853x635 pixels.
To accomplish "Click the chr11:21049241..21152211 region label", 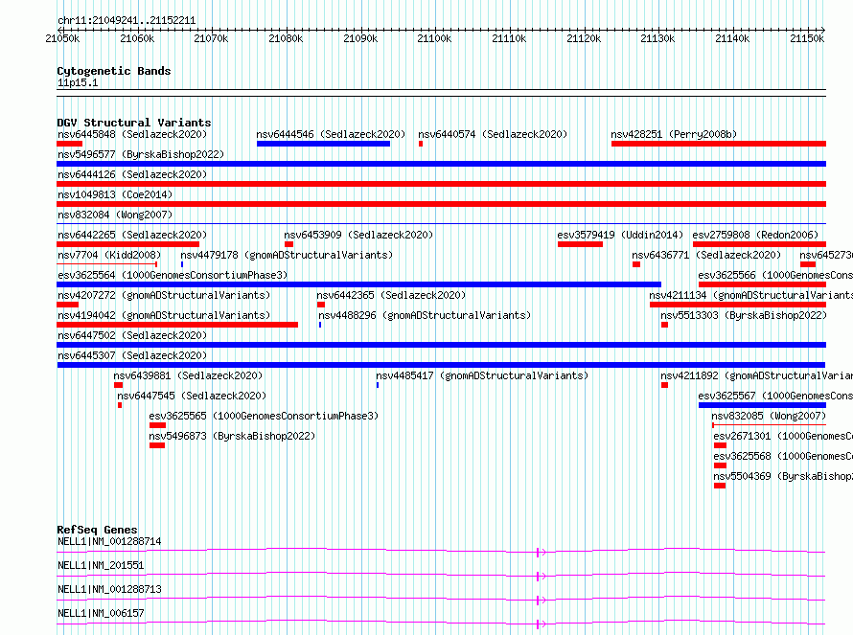I will point(127,21).
